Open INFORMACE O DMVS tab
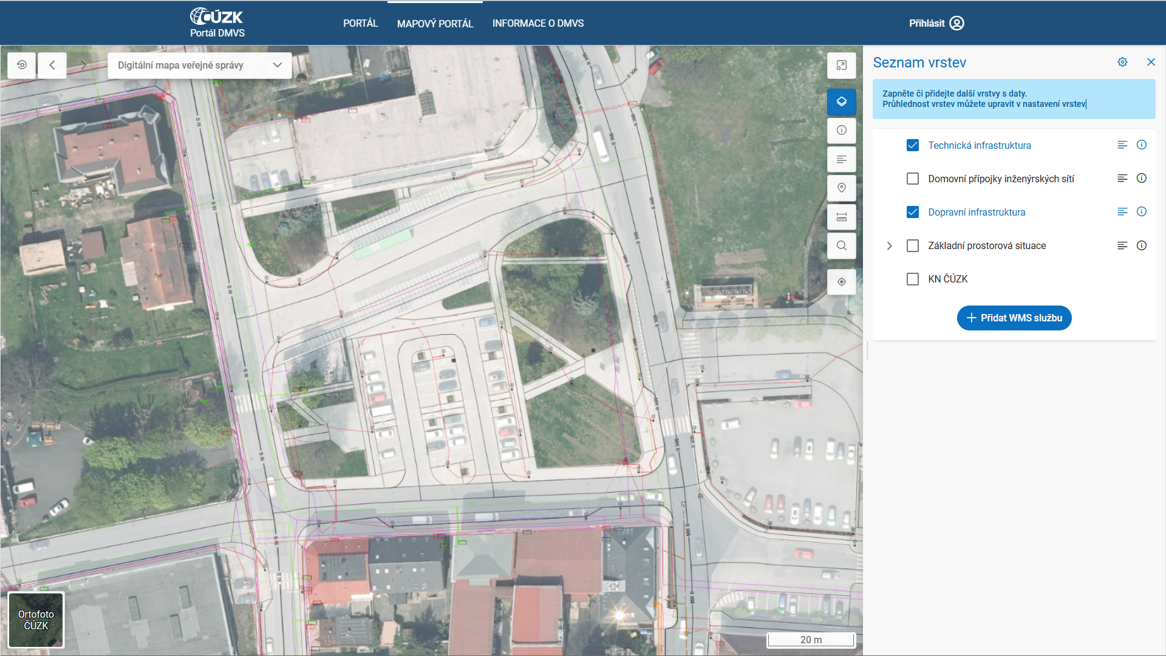Image resolution: width=1166 pixels, height=656 pixels. click(x=537, y=23)
